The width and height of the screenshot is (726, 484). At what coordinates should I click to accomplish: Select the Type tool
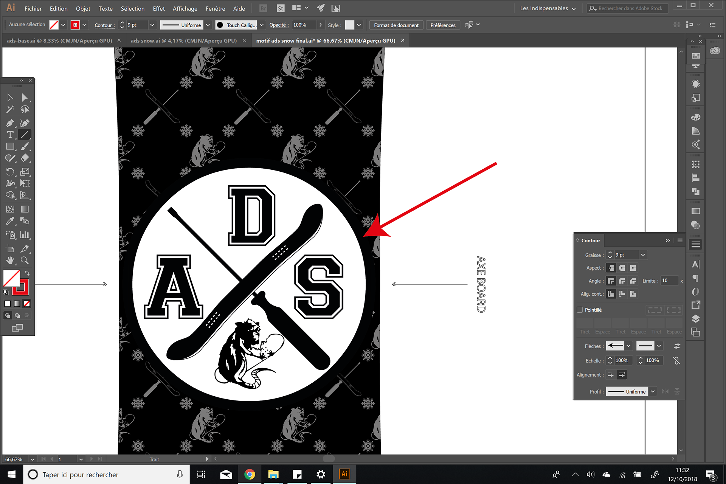click(10, 135)
